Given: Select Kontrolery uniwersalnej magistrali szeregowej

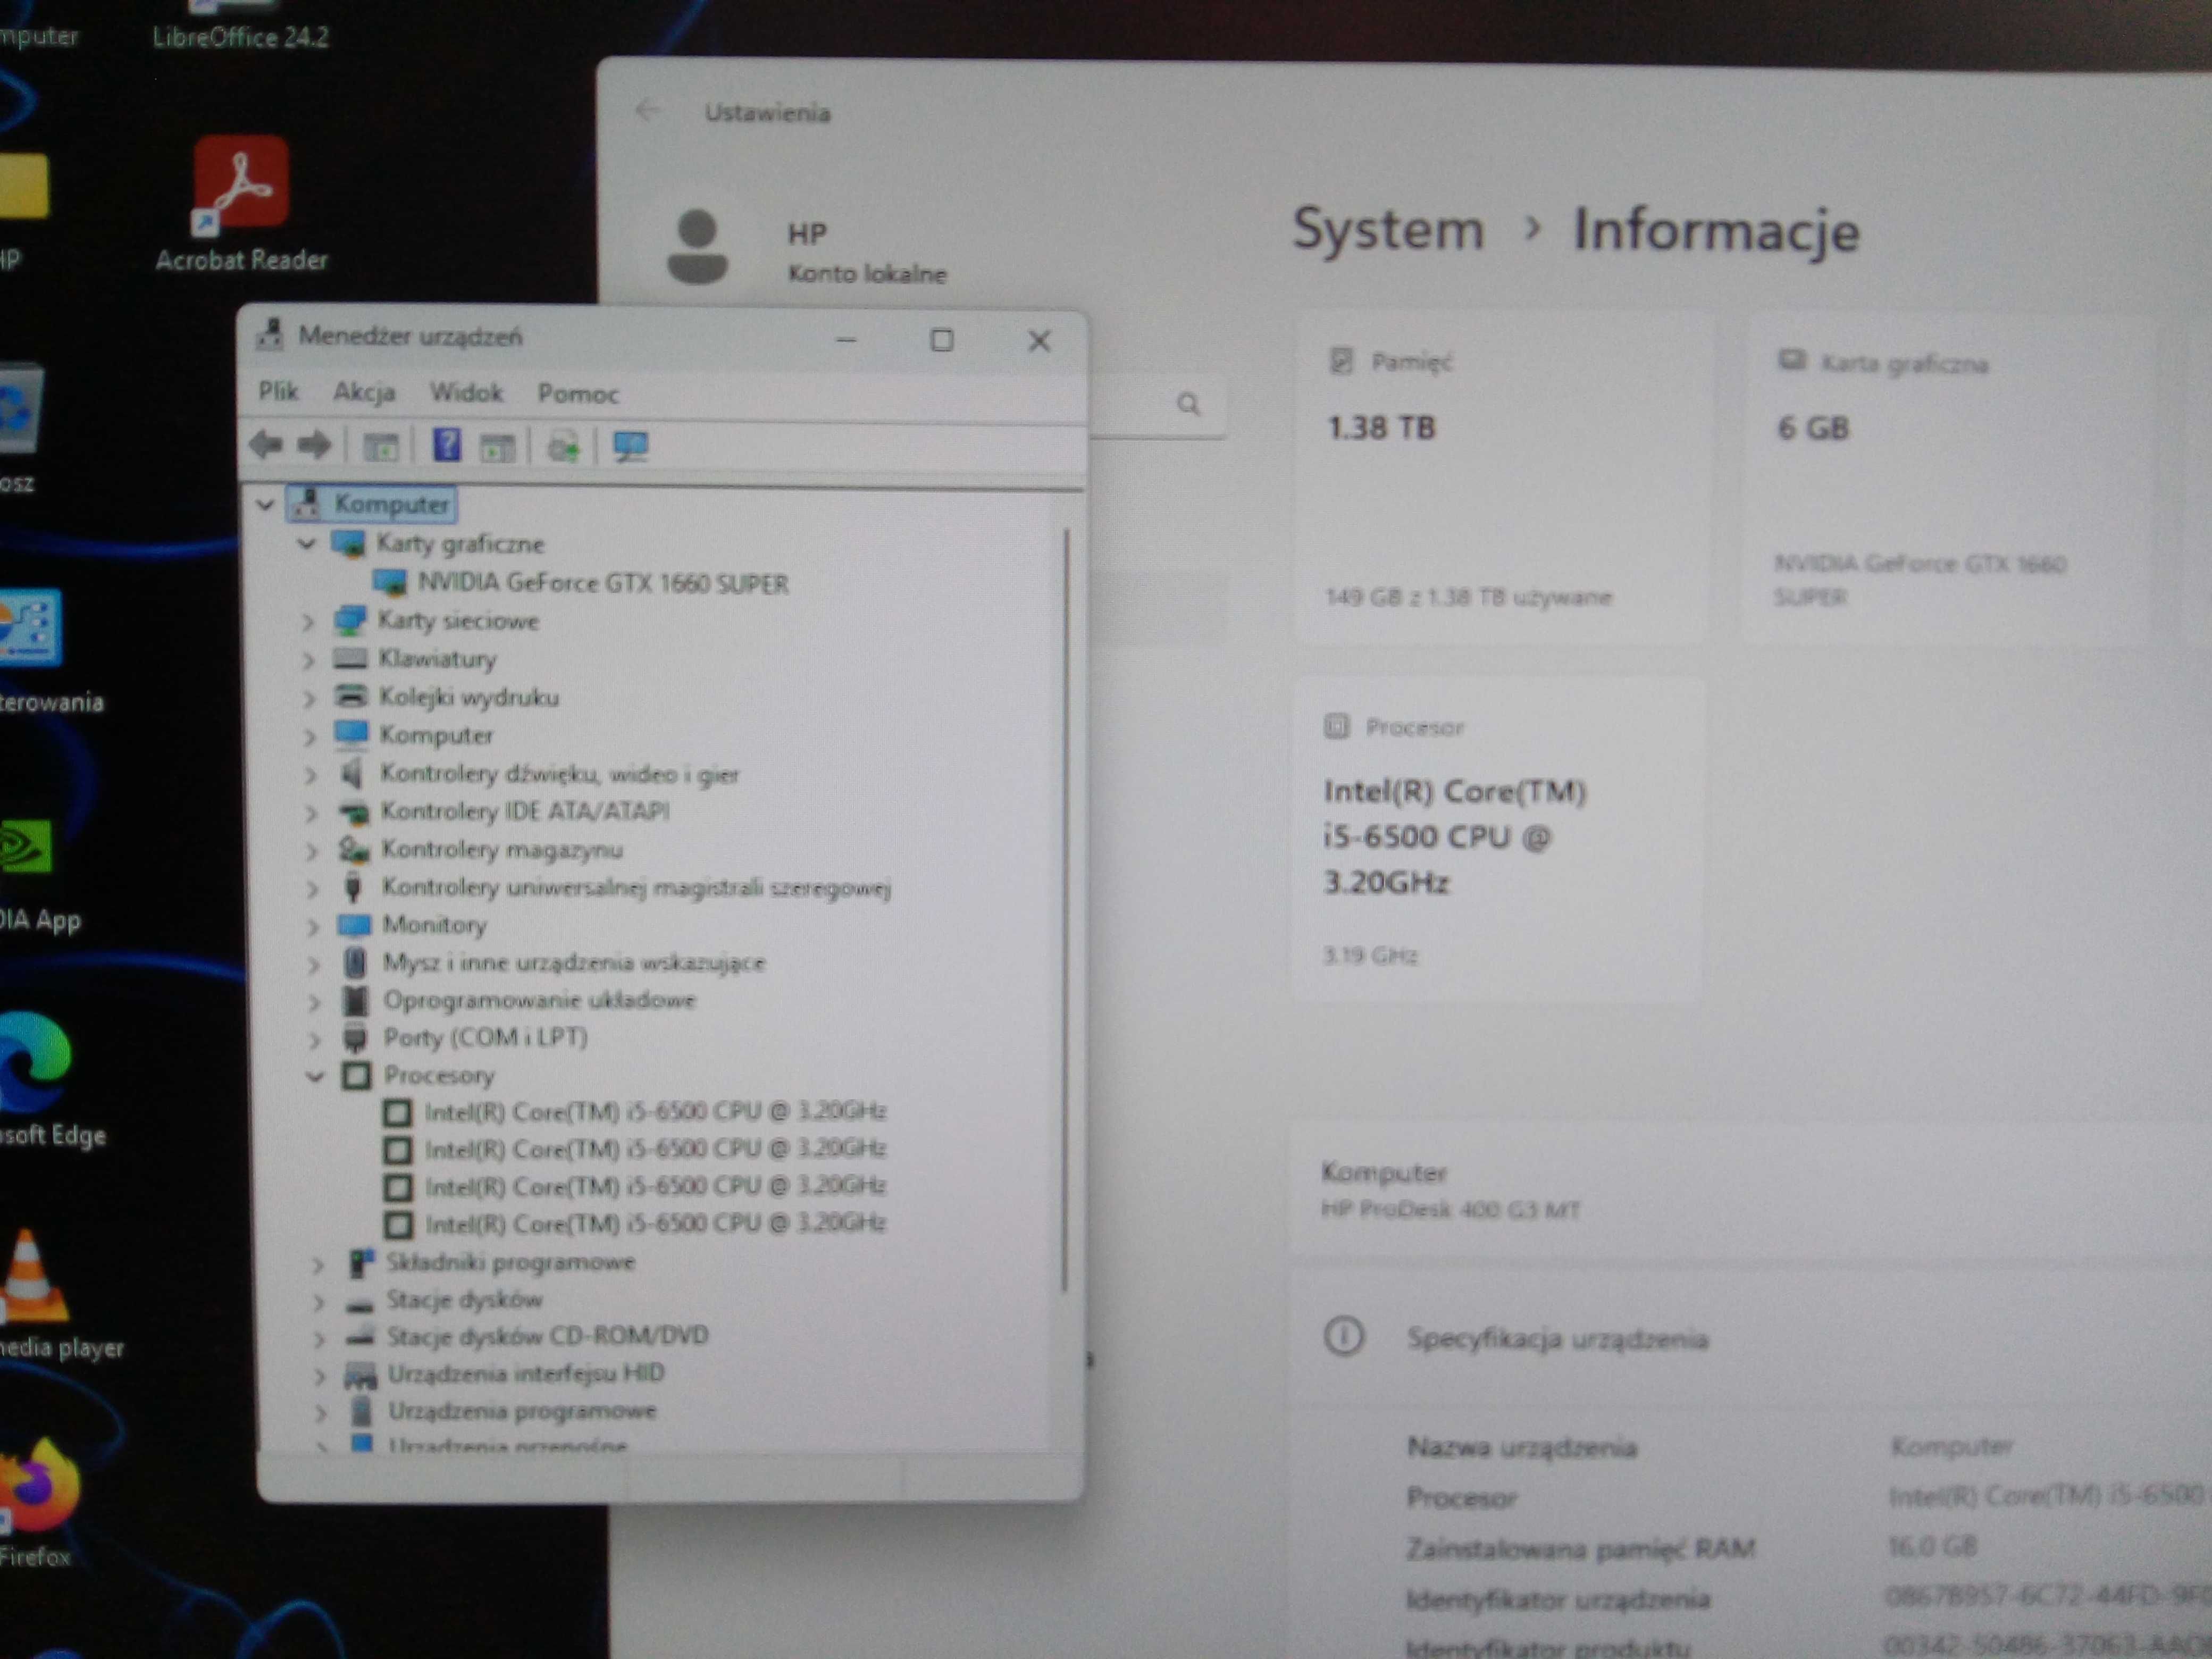Looking at the screenshot, I should click(x=636, y=887).
